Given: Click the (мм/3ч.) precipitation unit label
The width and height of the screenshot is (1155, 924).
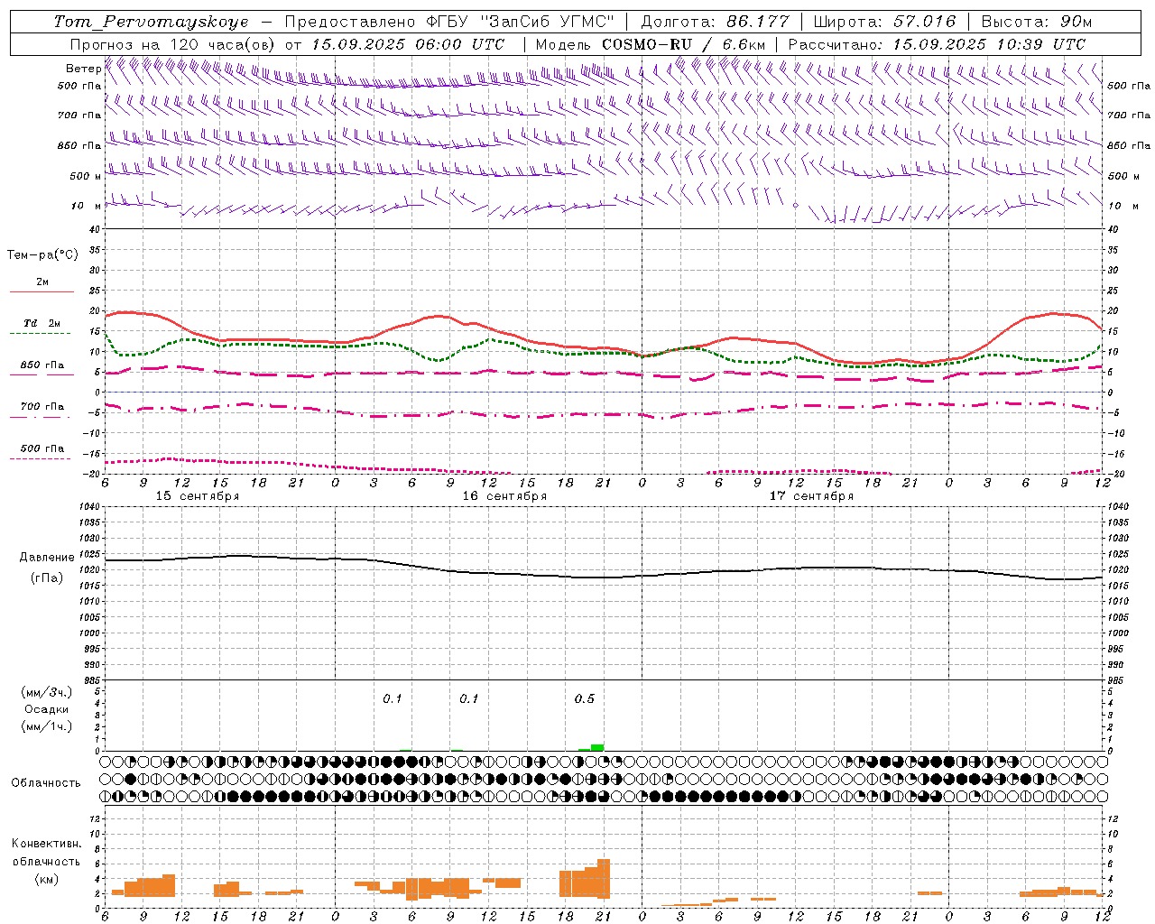Looking at the screenshot, I should tap(47, 692).
